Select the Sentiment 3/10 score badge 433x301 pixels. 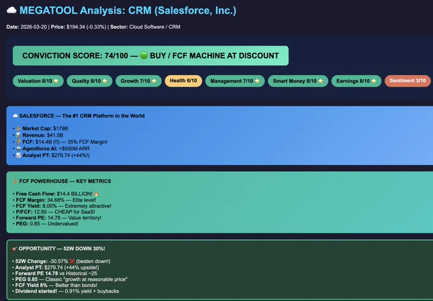[408, 81]
